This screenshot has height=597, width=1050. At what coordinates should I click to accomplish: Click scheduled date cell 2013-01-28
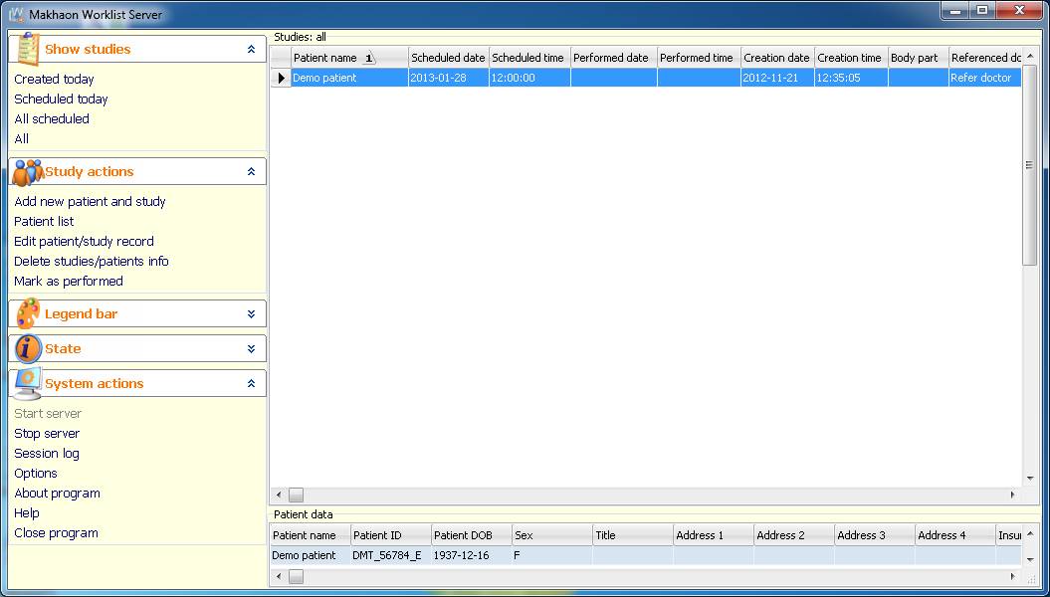click(449, 78)
